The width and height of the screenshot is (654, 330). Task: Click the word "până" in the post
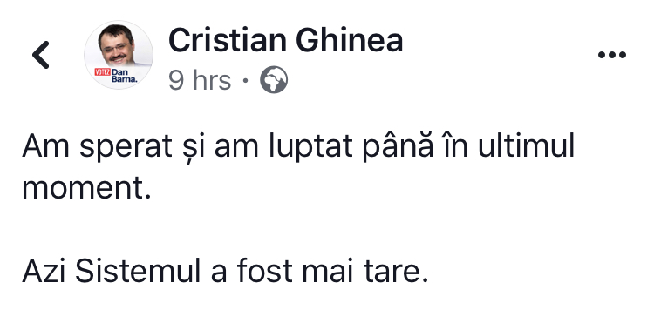tap(399, 146)
